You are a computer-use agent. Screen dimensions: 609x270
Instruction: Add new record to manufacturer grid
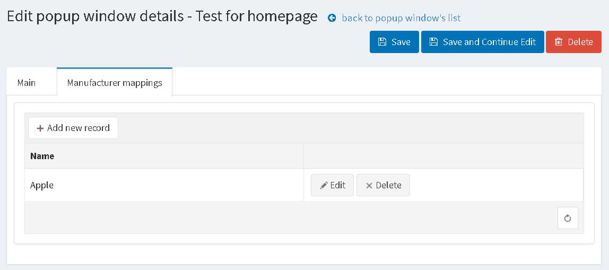73,128
